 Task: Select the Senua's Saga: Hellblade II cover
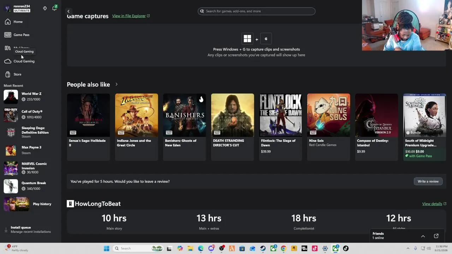89,115
